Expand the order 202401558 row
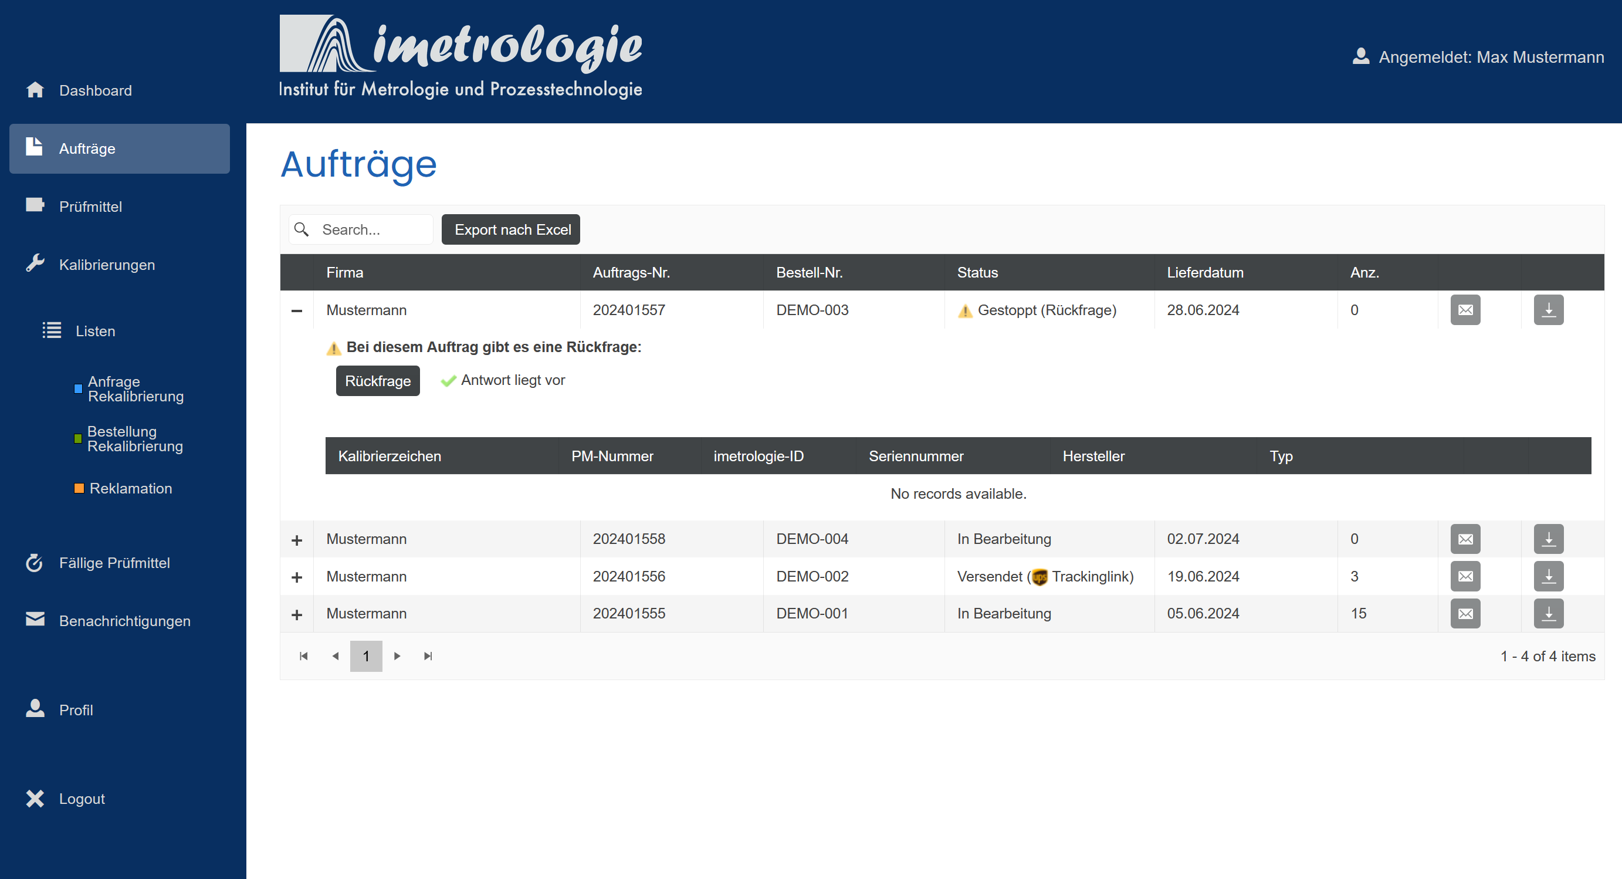Viewport: 1622px width, 879px height. [x=297, y=540]
